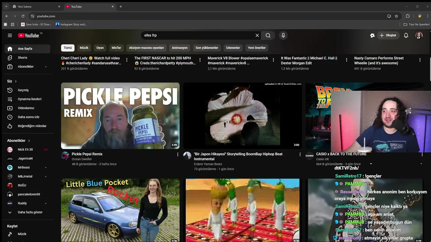Open M&Jmetal channel subscription
The height and width of the screenshot is (242, 431).
click(x=27, y=176)
